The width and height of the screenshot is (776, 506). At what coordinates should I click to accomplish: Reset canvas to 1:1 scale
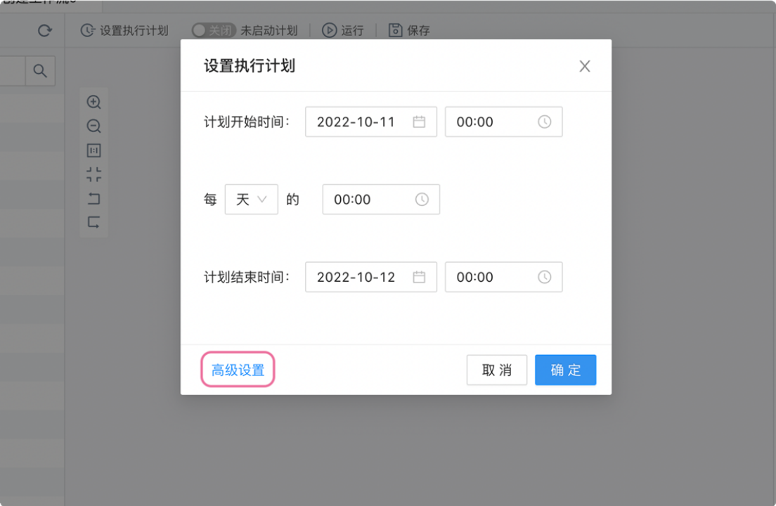click(93, 150)
